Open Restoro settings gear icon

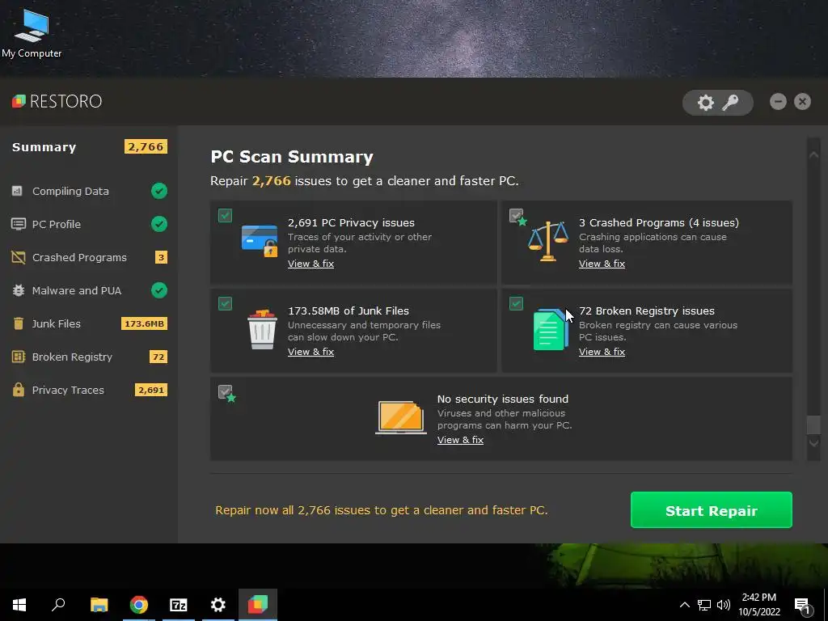tap(705, 103)
